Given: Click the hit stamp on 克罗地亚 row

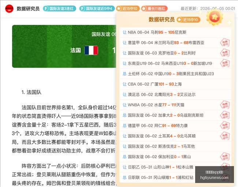Looking at the screenshot, I should 225,53.
